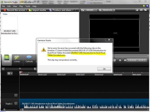Open the timeline gear settings dropdown

tap(10, 73)
